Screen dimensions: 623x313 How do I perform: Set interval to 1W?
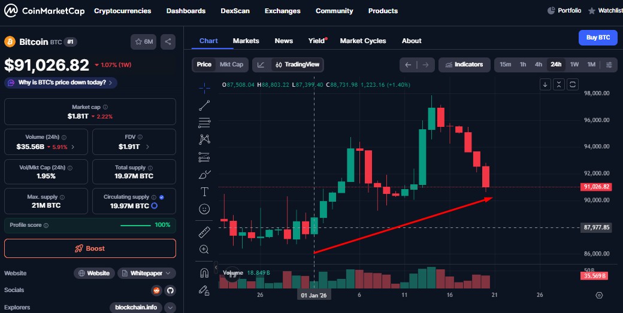pyautogui.click(x=574, y=65)
